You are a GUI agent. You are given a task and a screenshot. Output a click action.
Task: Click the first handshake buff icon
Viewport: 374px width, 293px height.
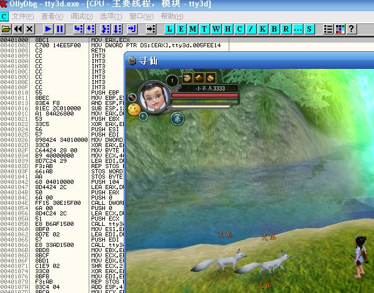tap(187, 78)
